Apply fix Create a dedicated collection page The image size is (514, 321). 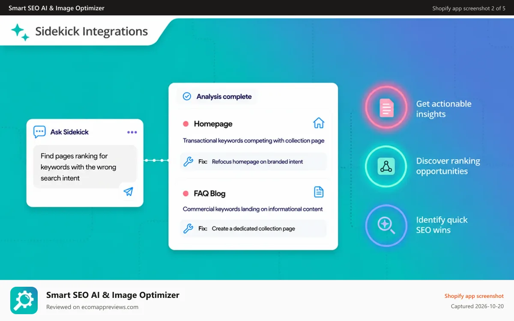[x=253, y=229]
